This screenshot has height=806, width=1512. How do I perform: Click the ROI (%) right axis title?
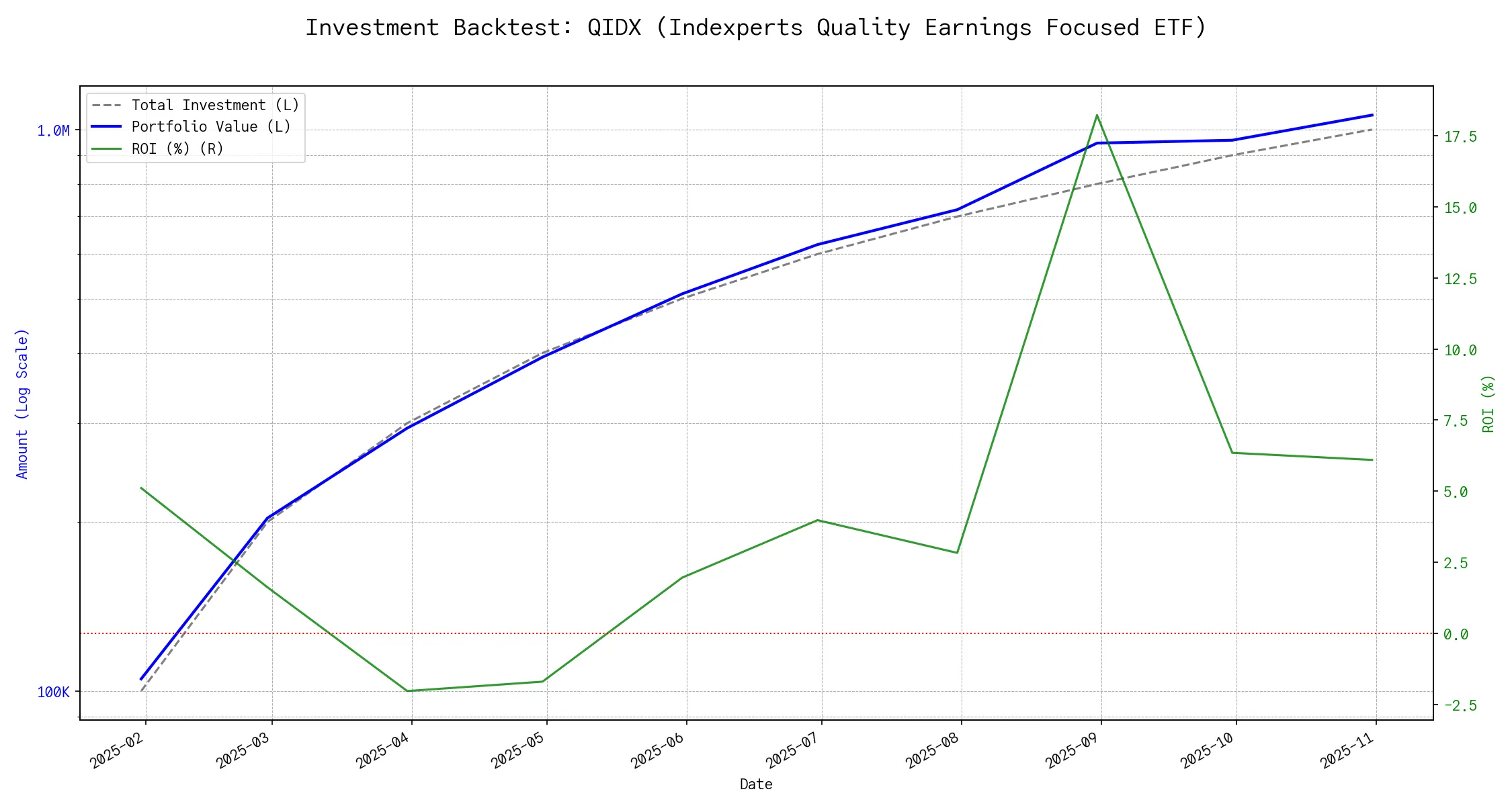(x=1488, y=403)
